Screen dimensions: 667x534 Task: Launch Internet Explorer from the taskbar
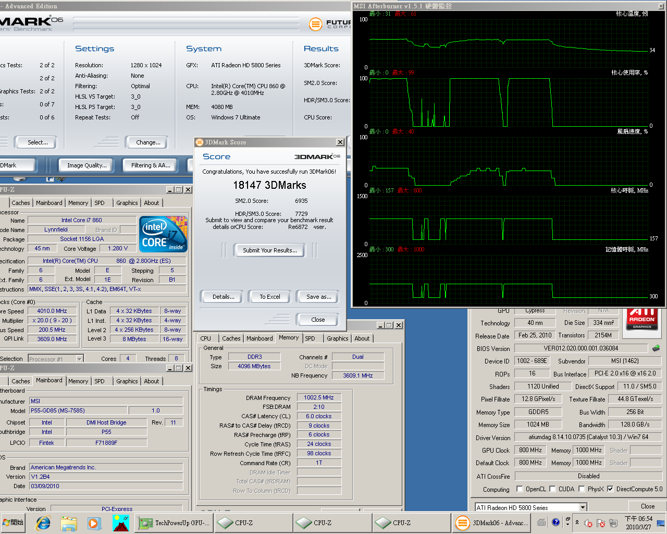(x=43, y=523)
